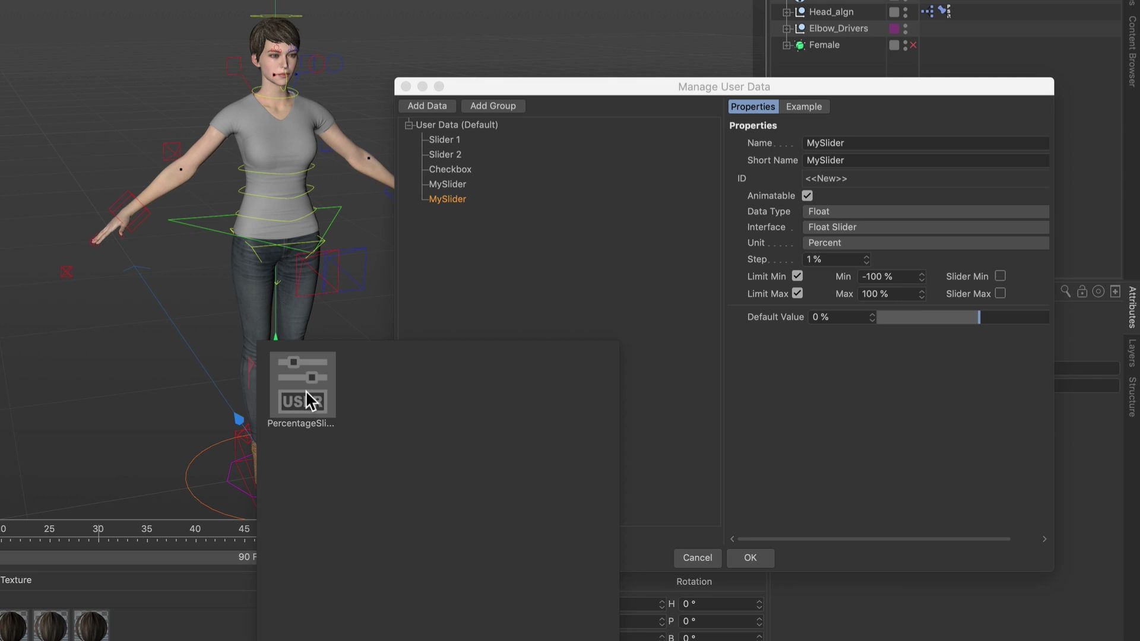This screenshot has height=641, width=1140.
Task: Expand the Female object in tree
Action: coord(787,45)
